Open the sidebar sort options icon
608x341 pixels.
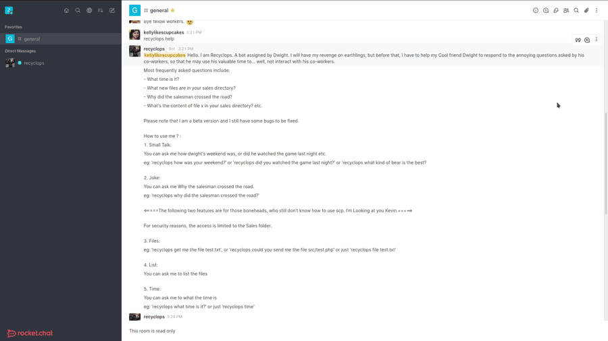(x=101, y=11)
